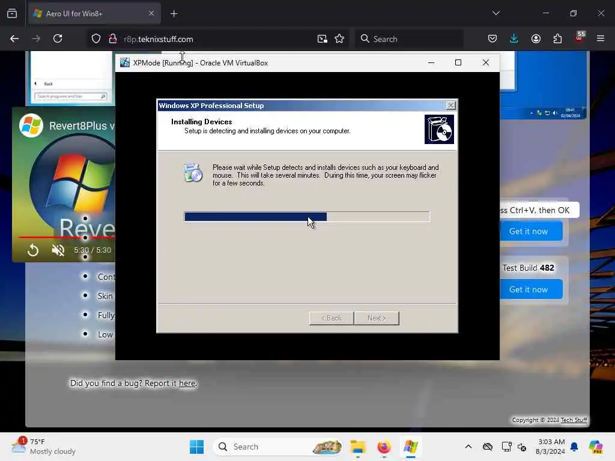
Task: Open the bug report 'here' link
Action: (x=187, y=384)
